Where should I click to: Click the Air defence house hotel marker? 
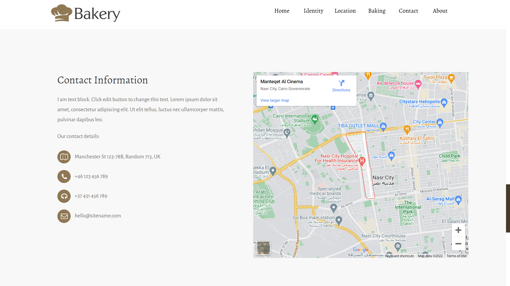418,84
